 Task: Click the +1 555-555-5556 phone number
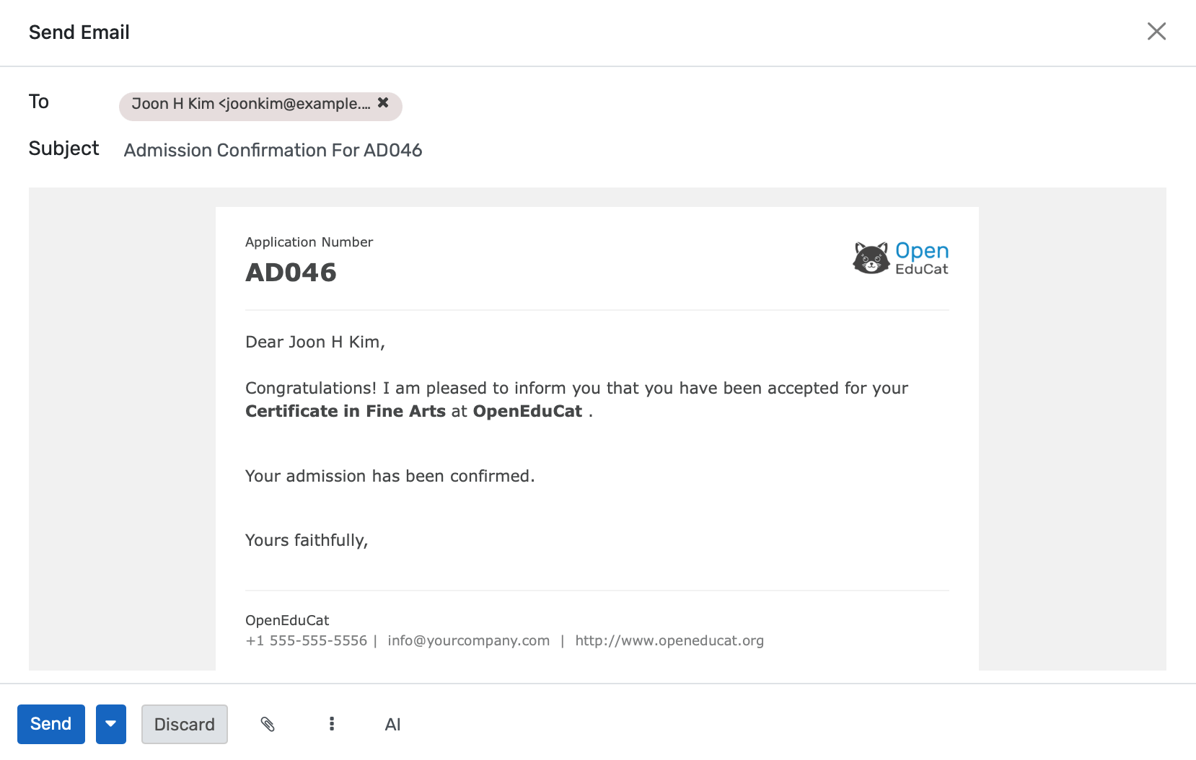(x=306, y=640)
